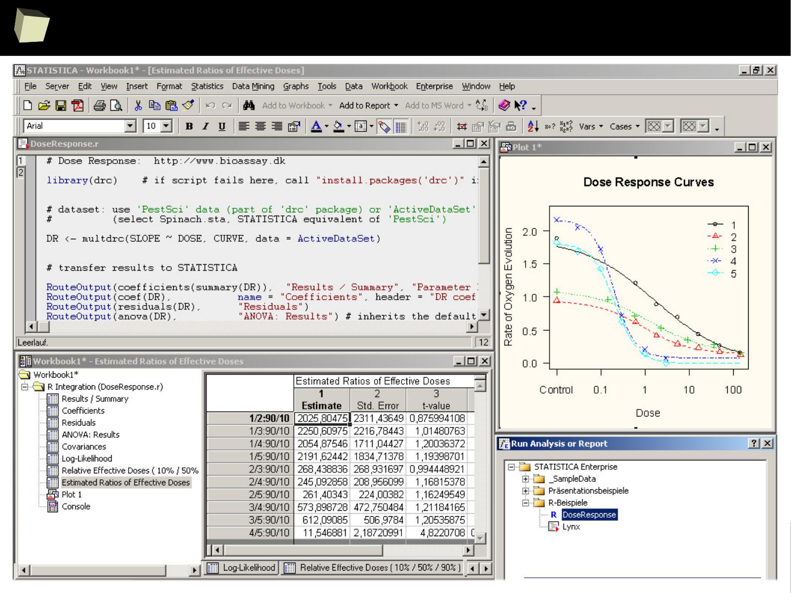The width and height of the screenshot is (791, 593).
Task: Click the Add to Report button
Action: click(369, 106)
